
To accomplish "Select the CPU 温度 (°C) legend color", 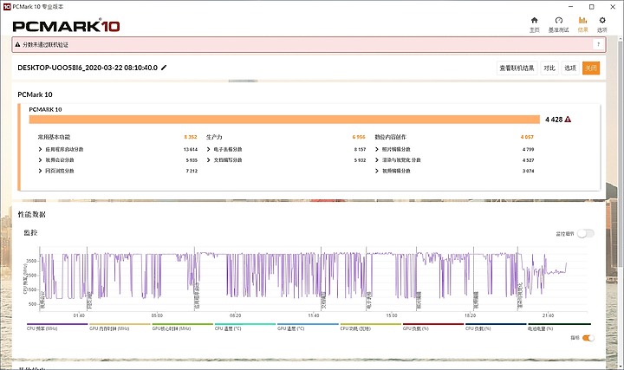I will 245,324.
